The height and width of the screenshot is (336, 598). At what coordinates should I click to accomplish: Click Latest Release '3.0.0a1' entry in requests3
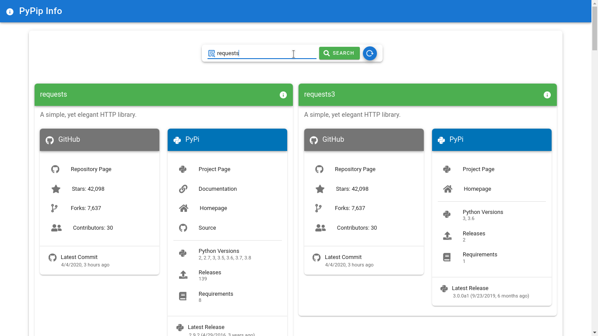click(x=492, y=292)
